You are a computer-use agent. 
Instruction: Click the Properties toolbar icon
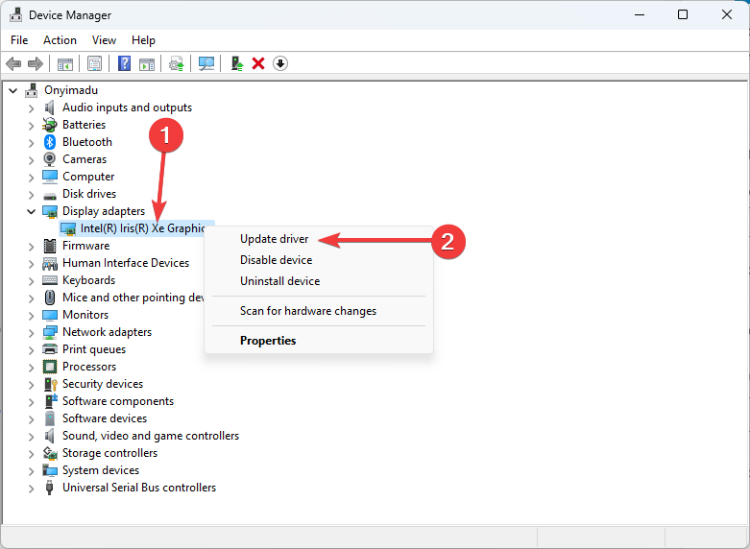[x=94, y=63]
